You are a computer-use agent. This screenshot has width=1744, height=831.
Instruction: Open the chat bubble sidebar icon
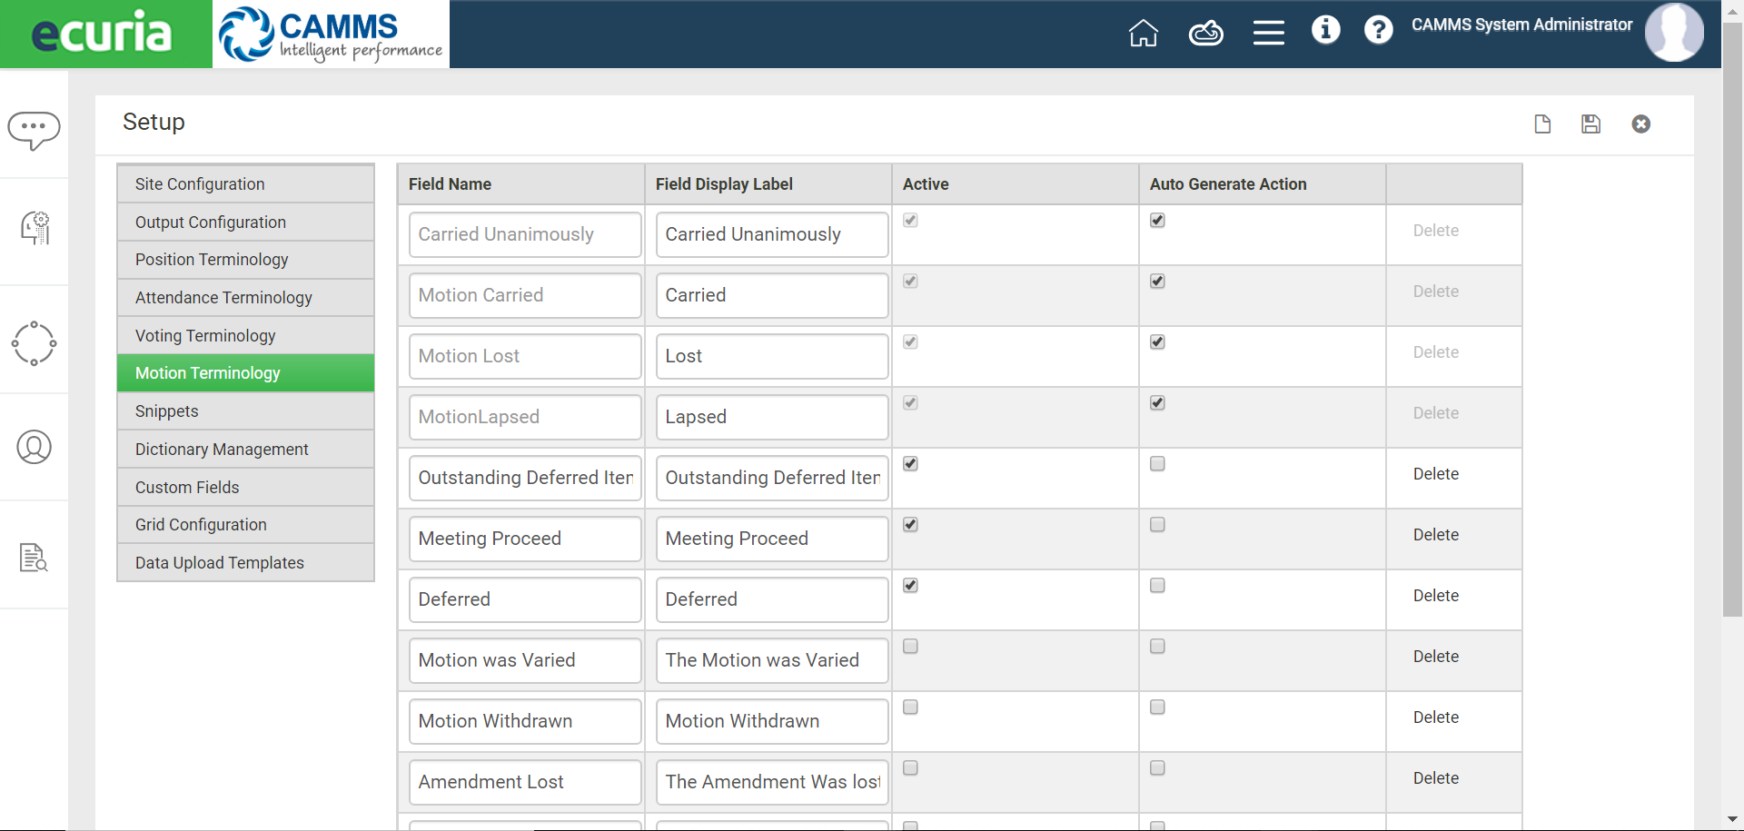(x=35, y=130)
